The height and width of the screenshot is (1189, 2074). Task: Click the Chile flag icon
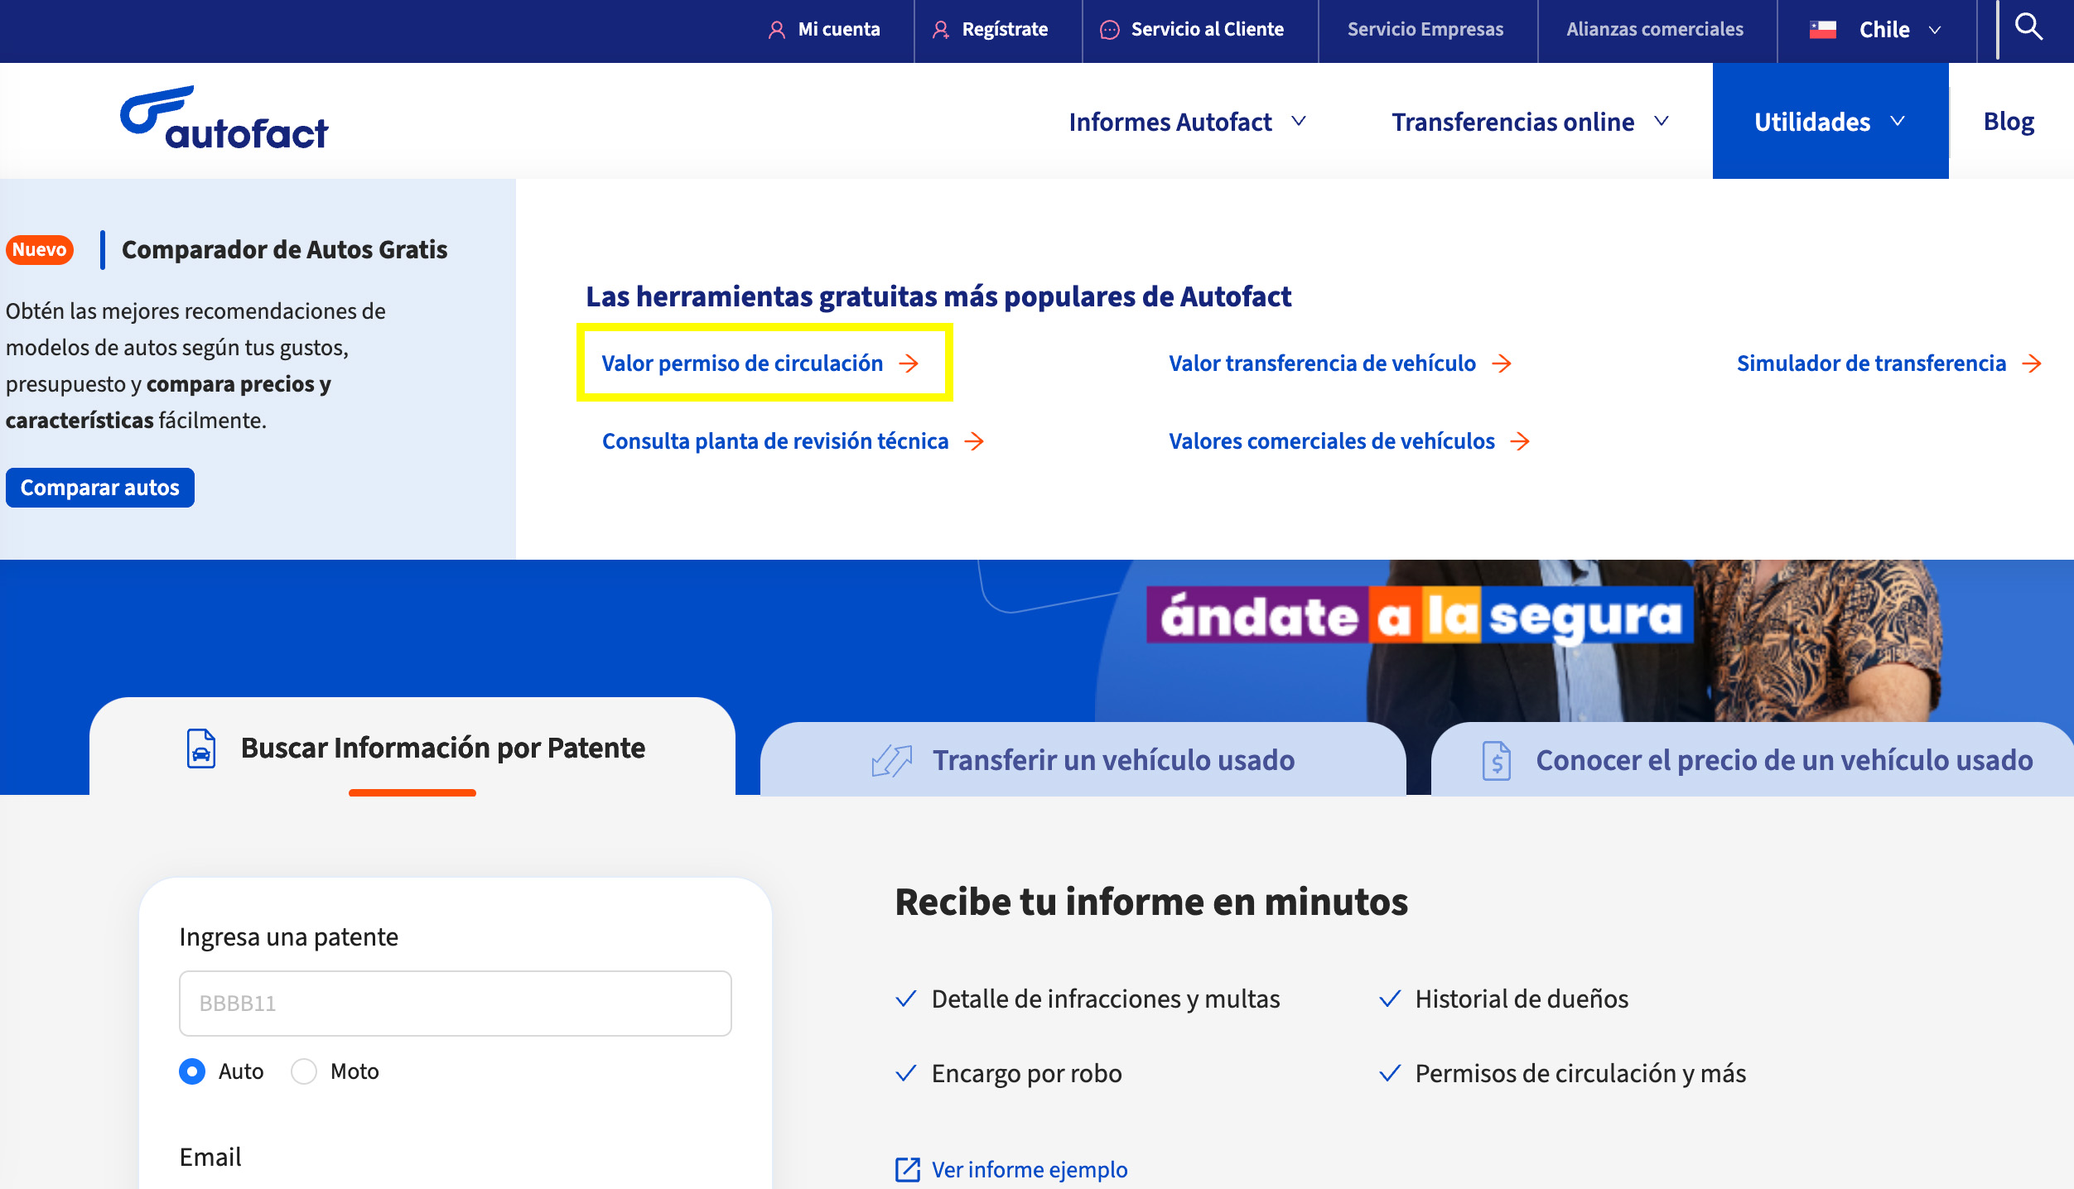pyautogui.click(x=1822, y=29)
